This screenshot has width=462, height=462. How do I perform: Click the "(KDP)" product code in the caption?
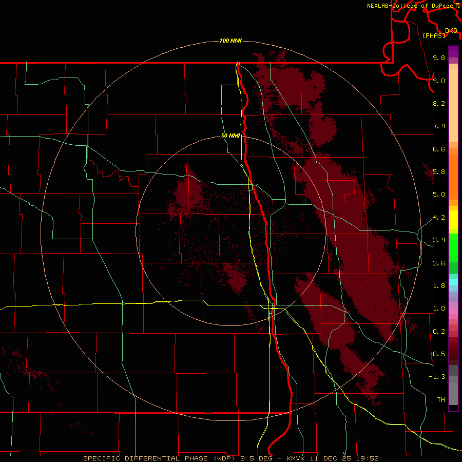click(x=224, y=458)
